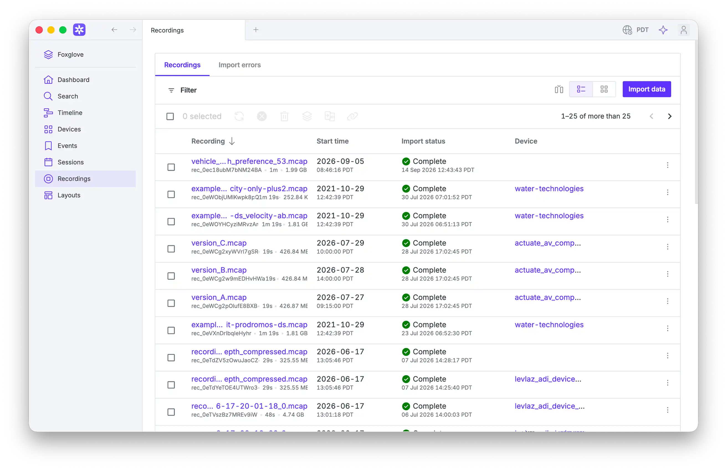Viewport: 727px width, 470px height.
Task: Go to Dashboard in sidebar
Action: pos(85,80)
